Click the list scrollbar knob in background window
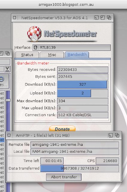Image resolution: width=127 pixels, height=192 pixels. point(8,100)
